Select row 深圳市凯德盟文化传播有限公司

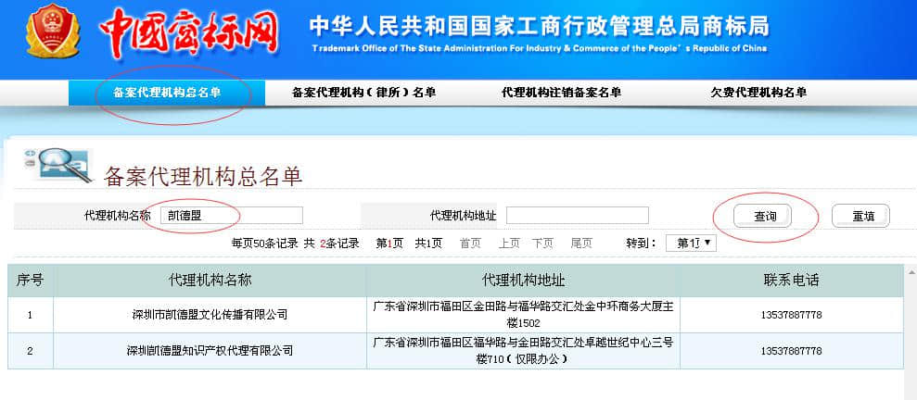tap(210, 315)
